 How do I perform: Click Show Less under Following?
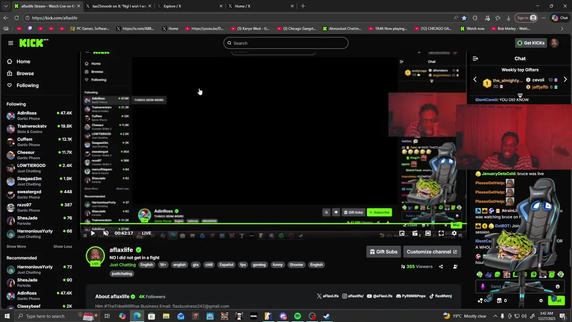point(63,246)
